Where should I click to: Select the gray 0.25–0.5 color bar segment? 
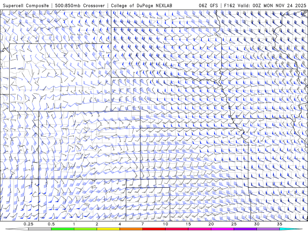(40, 229)
